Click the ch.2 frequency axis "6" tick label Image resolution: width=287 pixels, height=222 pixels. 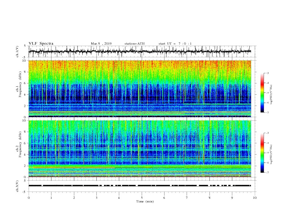[x=25, y=143]
